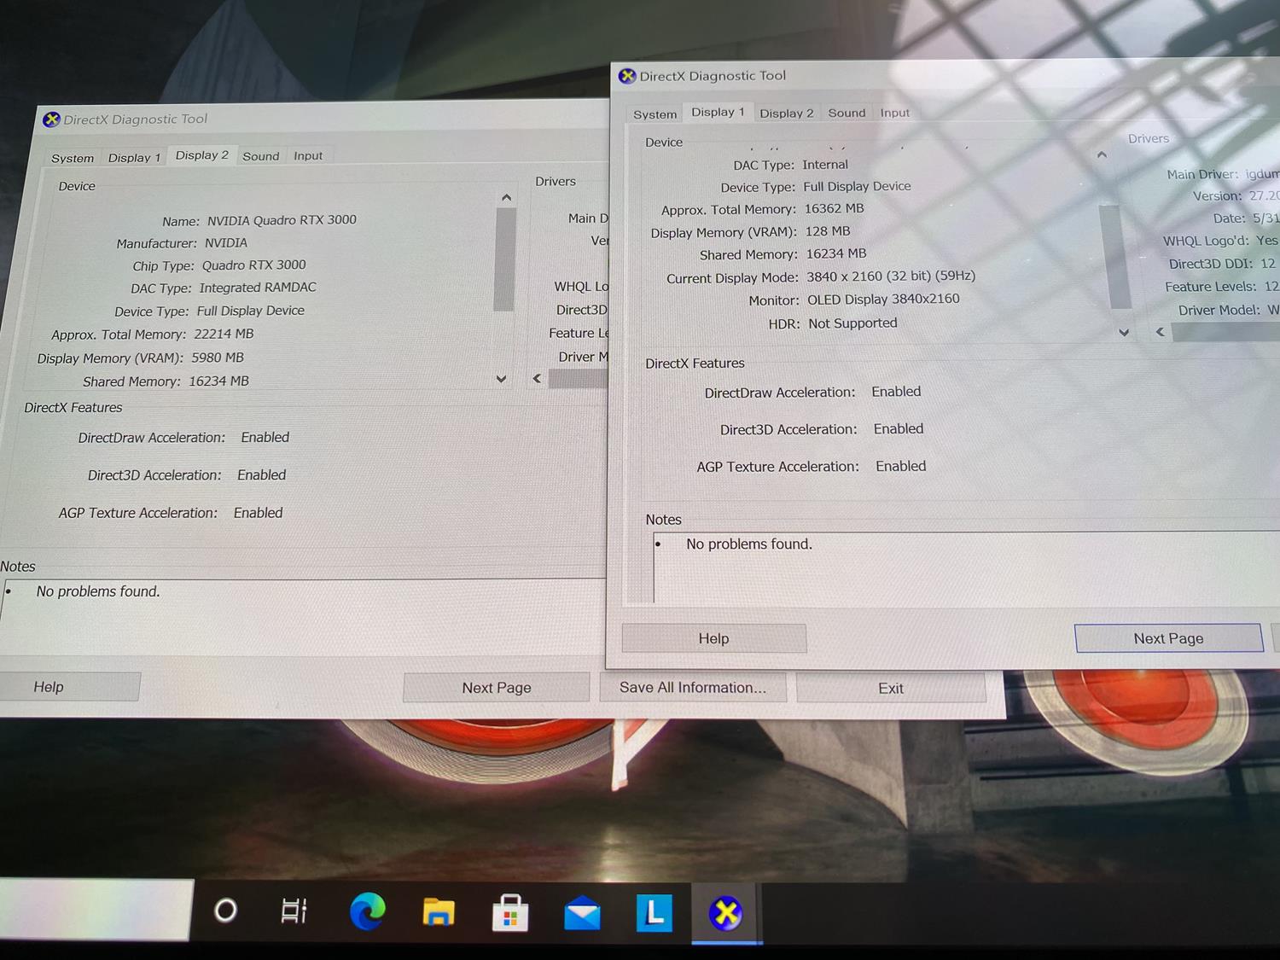Open Sound tab in left window

(261, 156)
